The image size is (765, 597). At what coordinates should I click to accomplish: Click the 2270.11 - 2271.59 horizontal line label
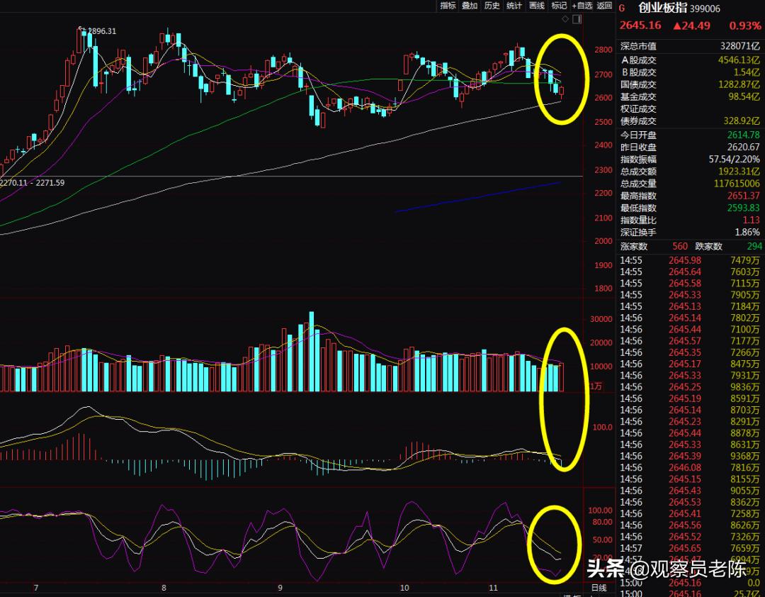(33, 183)
